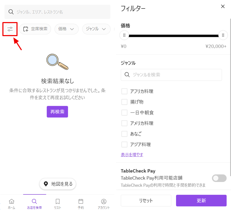Screen dimensions: 231x212
Task: Select the お店を検索 magnifier icon
Action: point(35,201)
